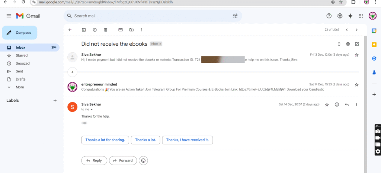Report conversation as spam
Viewport: 381px width, 173px height.
point(95,30)
